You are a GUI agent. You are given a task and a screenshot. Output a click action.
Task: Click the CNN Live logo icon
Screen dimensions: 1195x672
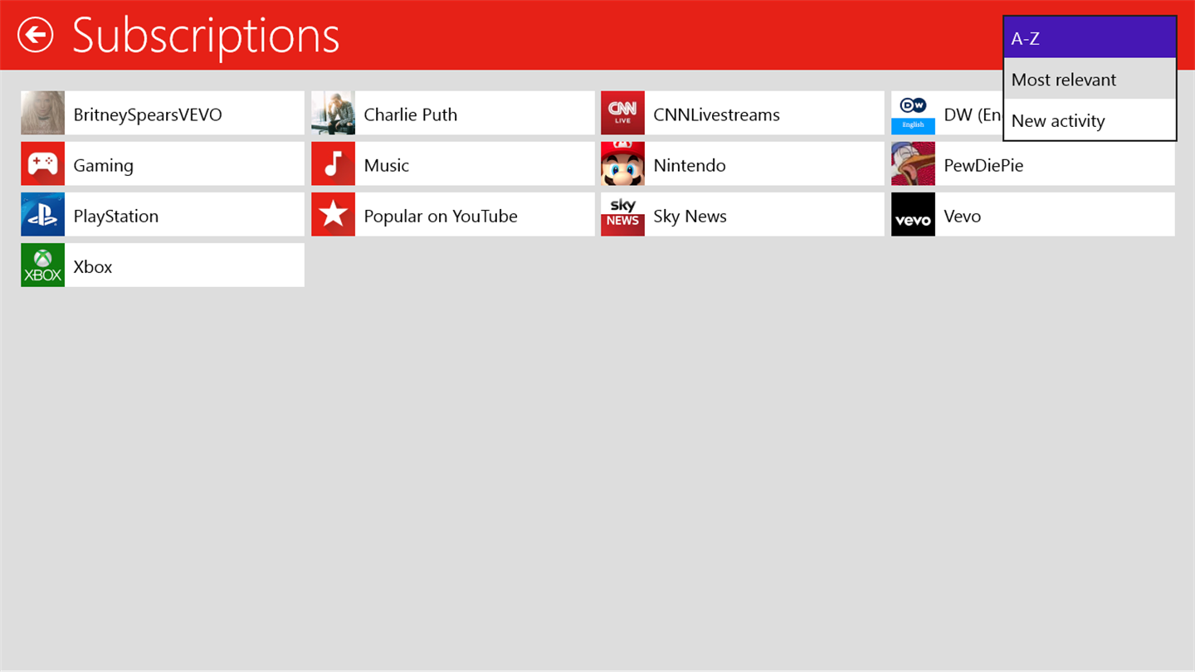[622, 113]
